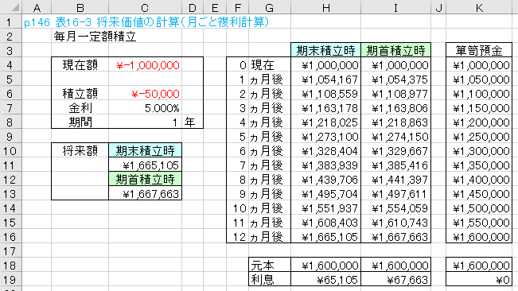Select the ¥1,497,611 cell
The width and height of the screenshot is (518, 291).
tap(395, 194)
